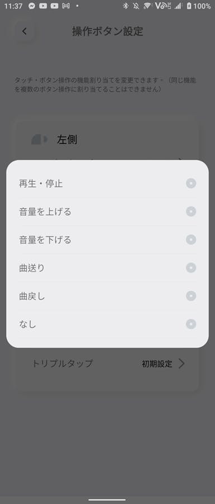Open the first YouTube notification icon
The image size is (215, 504).
click(x=43, y=6)
